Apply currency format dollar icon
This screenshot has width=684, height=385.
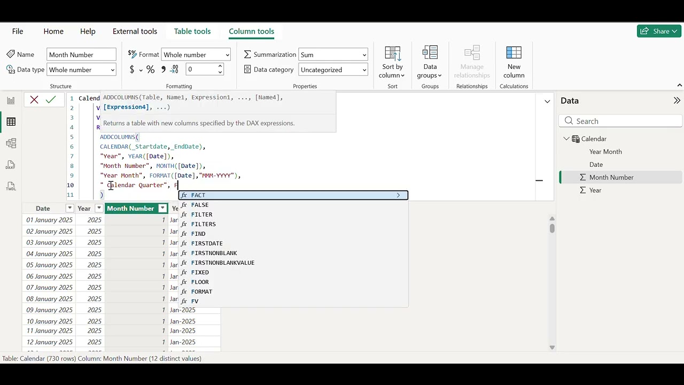pos(132,70)
